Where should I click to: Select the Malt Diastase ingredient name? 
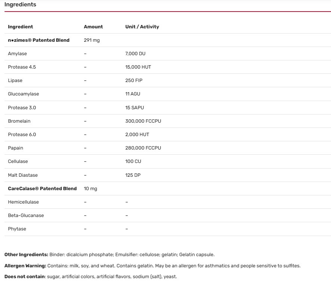click(x=23, y=175)
